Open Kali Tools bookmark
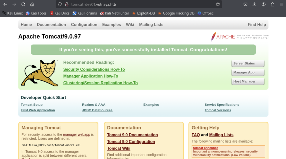 36,13
